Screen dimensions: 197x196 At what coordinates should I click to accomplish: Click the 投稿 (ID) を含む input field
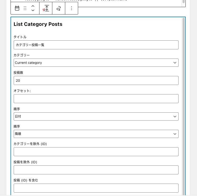[x=96, y=188]
